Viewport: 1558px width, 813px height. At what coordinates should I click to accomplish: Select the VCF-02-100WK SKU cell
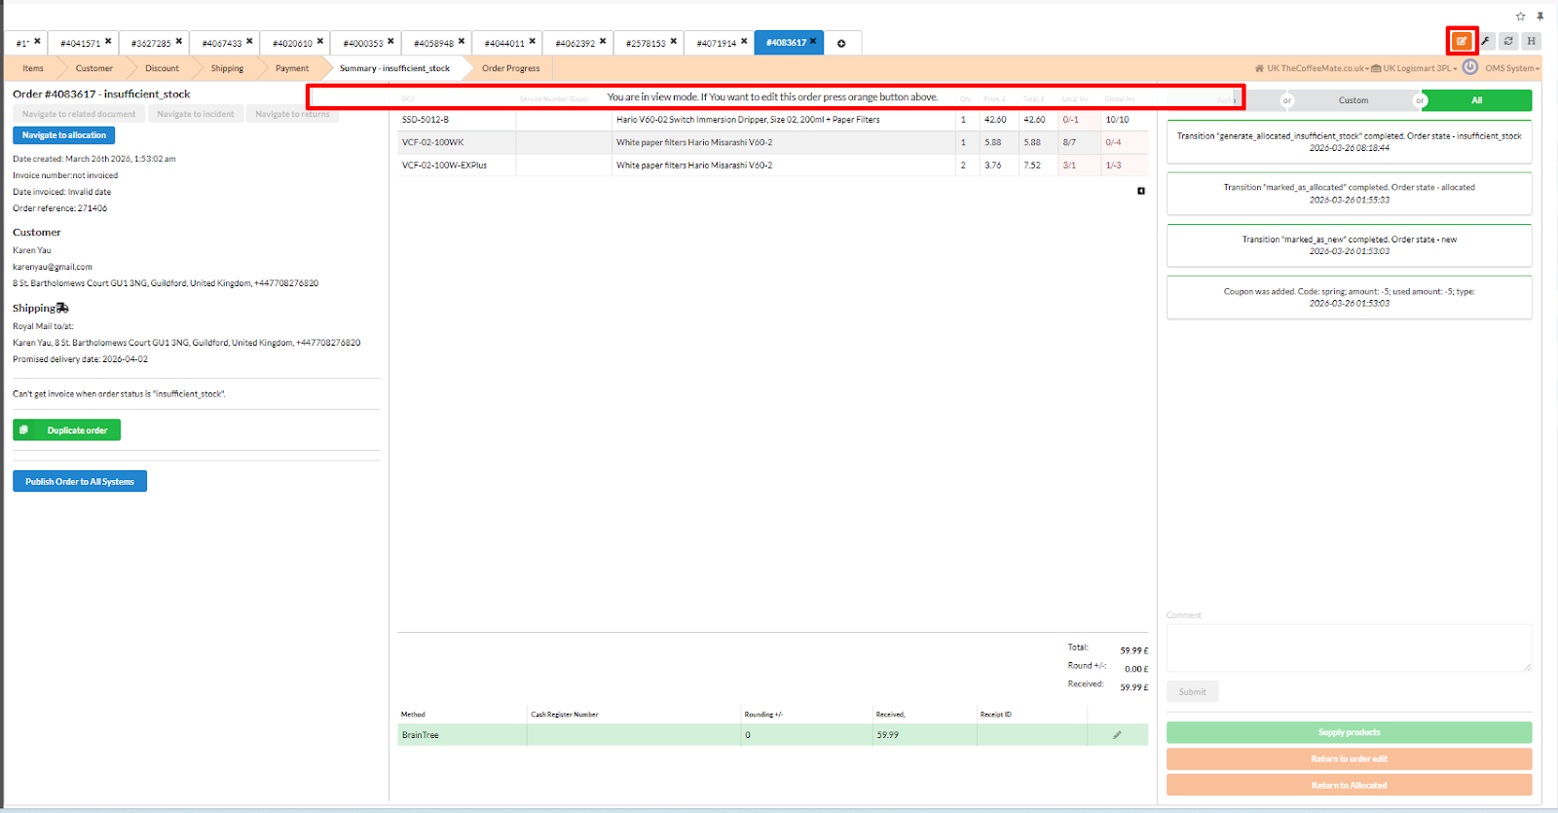(x=457, y=142)
